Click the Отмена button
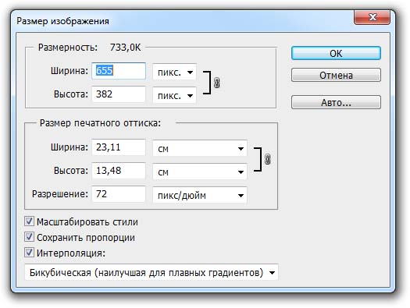The width and height of the screenshot is (410, 308). click(x=336, y=75)
